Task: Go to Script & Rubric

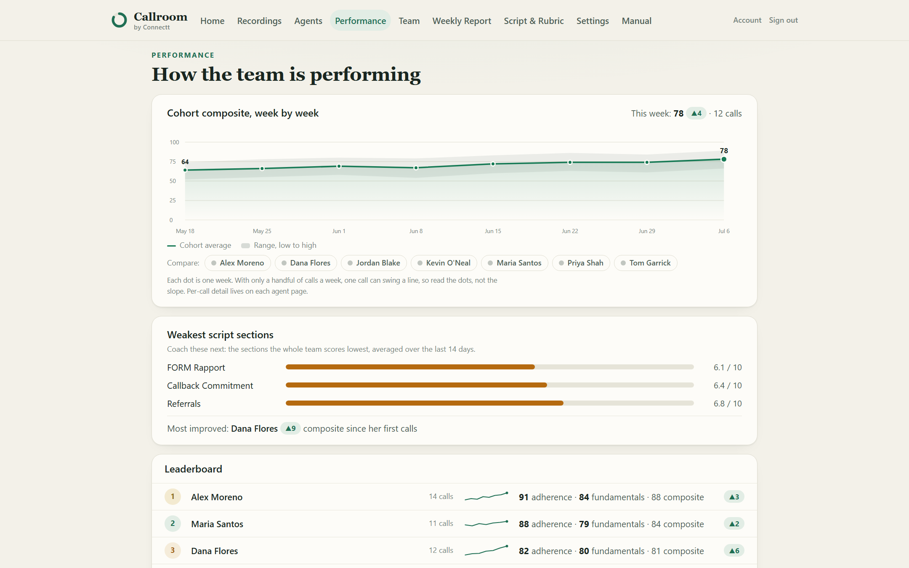Action: 534,21
